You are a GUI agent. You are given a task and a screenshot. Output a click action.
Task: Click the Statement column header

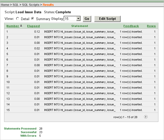80,26
